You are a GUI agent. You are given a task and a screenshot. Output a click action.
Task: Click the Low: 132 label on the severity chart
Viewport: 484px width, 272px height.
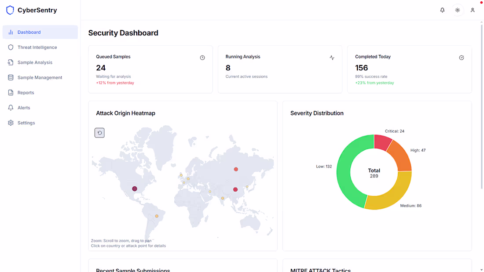tap(324, 166)
